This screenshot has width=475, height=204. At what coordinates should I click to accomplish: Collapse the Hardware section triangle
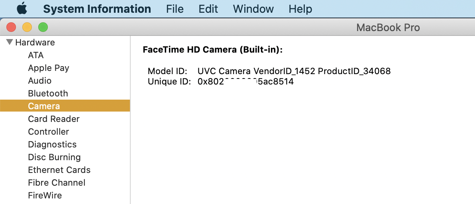(x=10, y=42)
